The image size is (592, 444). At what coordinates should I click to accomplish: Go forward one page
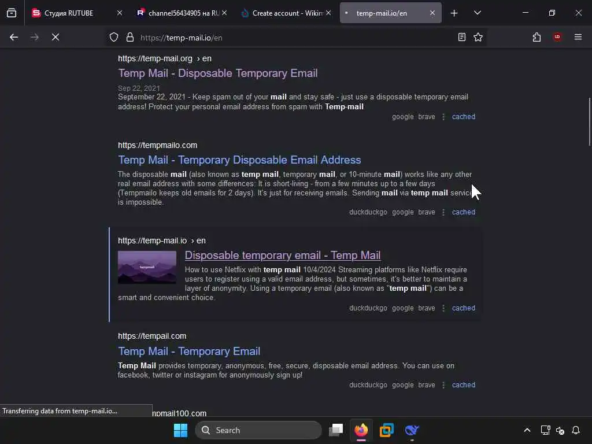[x=35, y=37]
